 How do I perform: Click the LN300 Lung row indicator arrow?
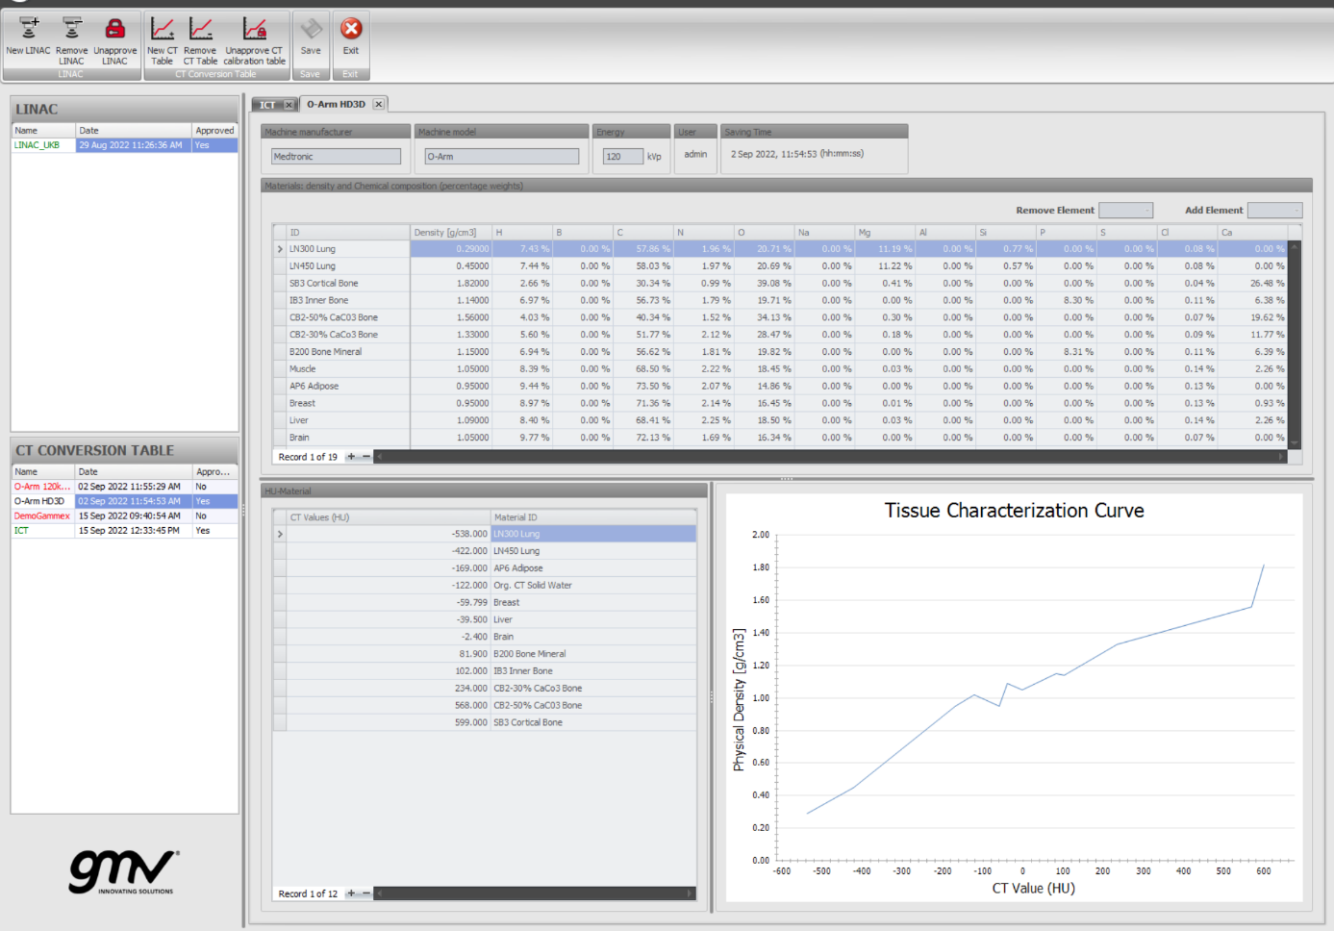(x=280, y=249)
